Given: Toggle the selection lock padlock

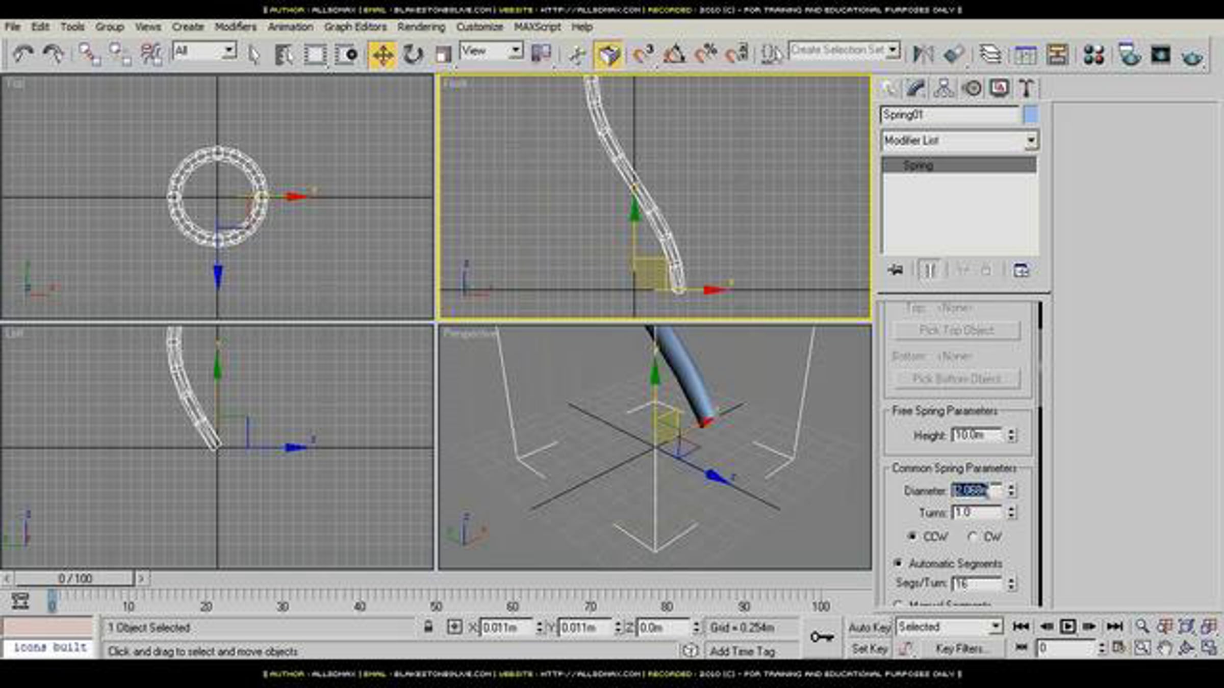Looking at the screenshot, I should point(428,626).
